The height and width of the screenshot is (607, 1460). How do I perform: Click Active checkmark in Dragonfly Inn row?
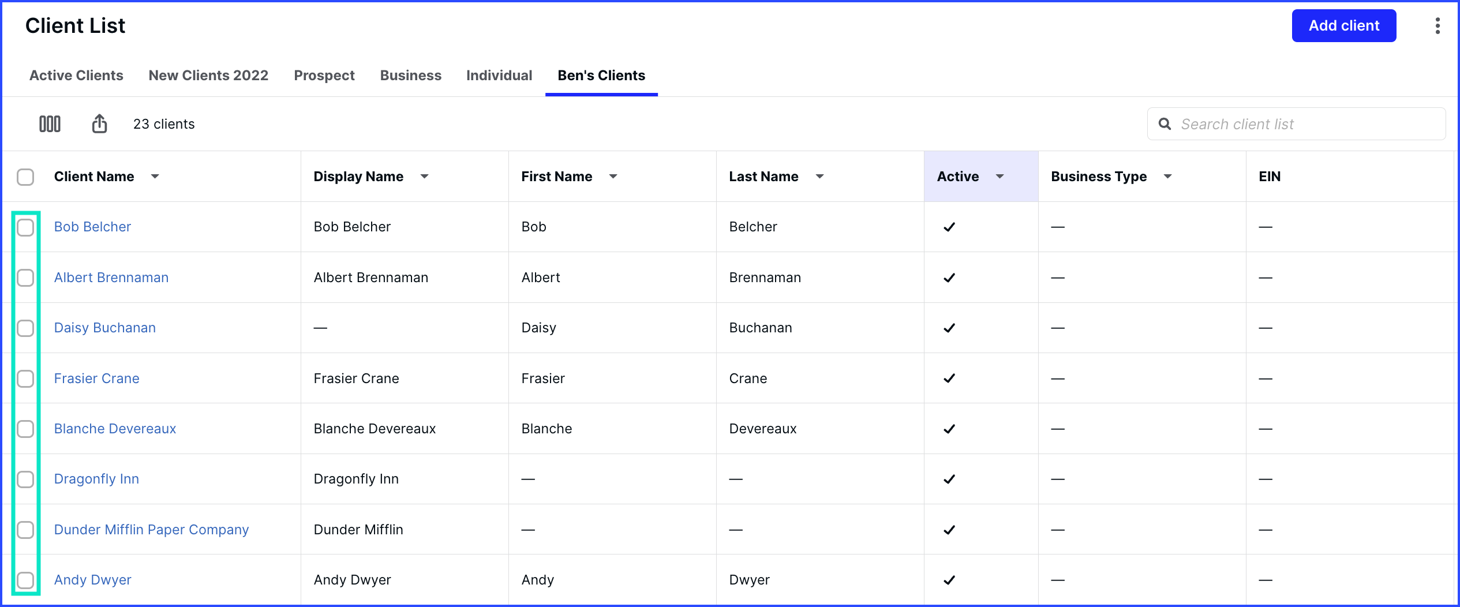coord(949,479)
